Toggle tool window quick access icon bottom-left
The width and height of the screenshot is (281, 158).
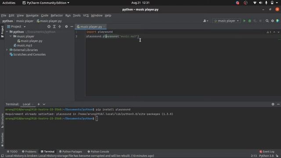[3, 156]
